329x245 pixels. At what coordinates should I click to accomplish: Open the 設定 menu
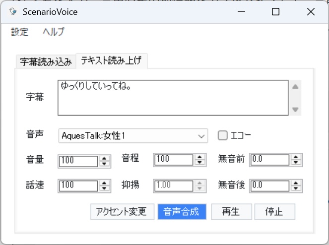[x=19, y=32]
